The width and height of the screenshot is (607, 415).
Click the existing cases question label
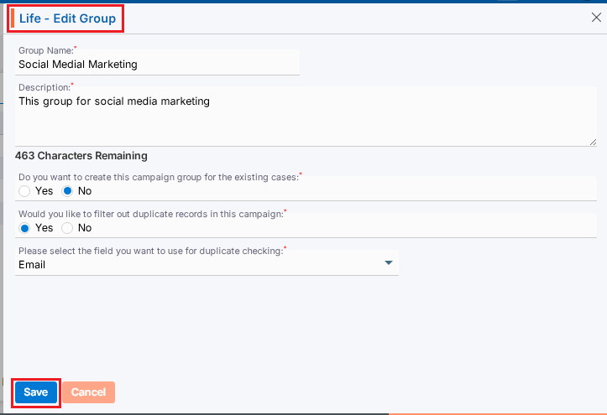tap(159, 177)
